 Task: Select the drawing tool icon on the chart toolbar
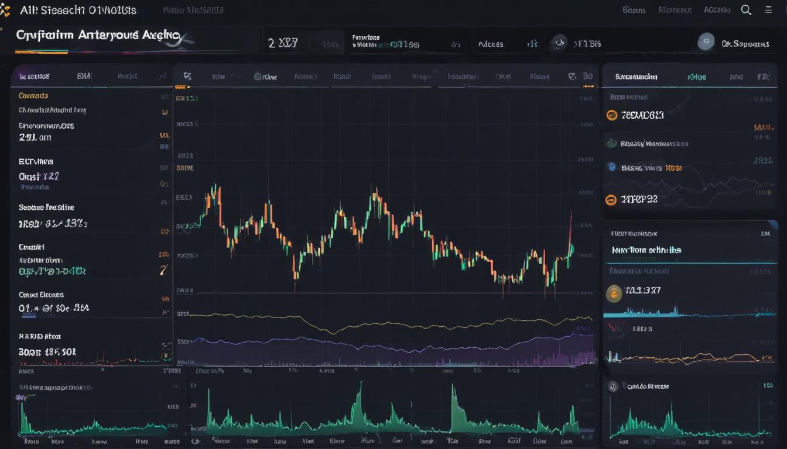[187, 76]
